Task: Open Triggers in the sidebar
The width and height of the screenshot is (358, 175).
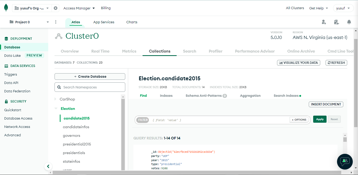Action: pos(10,75)
